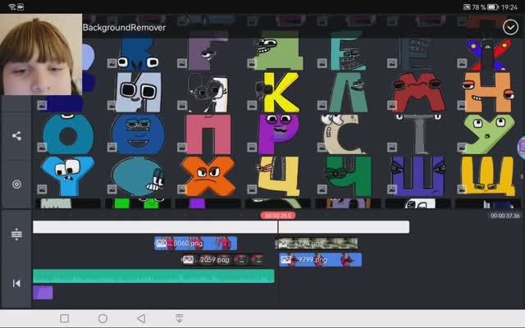The image size is (525, 328).
Task: Select the yellow Ц letter image
Action: pyautogui.click(x=278, y=176)
